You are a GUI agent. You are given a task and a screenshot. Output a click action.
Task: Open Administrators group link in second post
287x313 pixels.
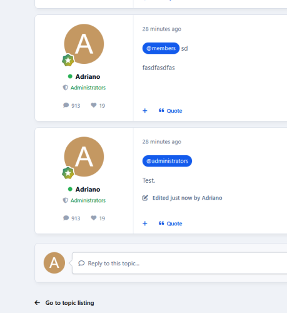(88, 200)
